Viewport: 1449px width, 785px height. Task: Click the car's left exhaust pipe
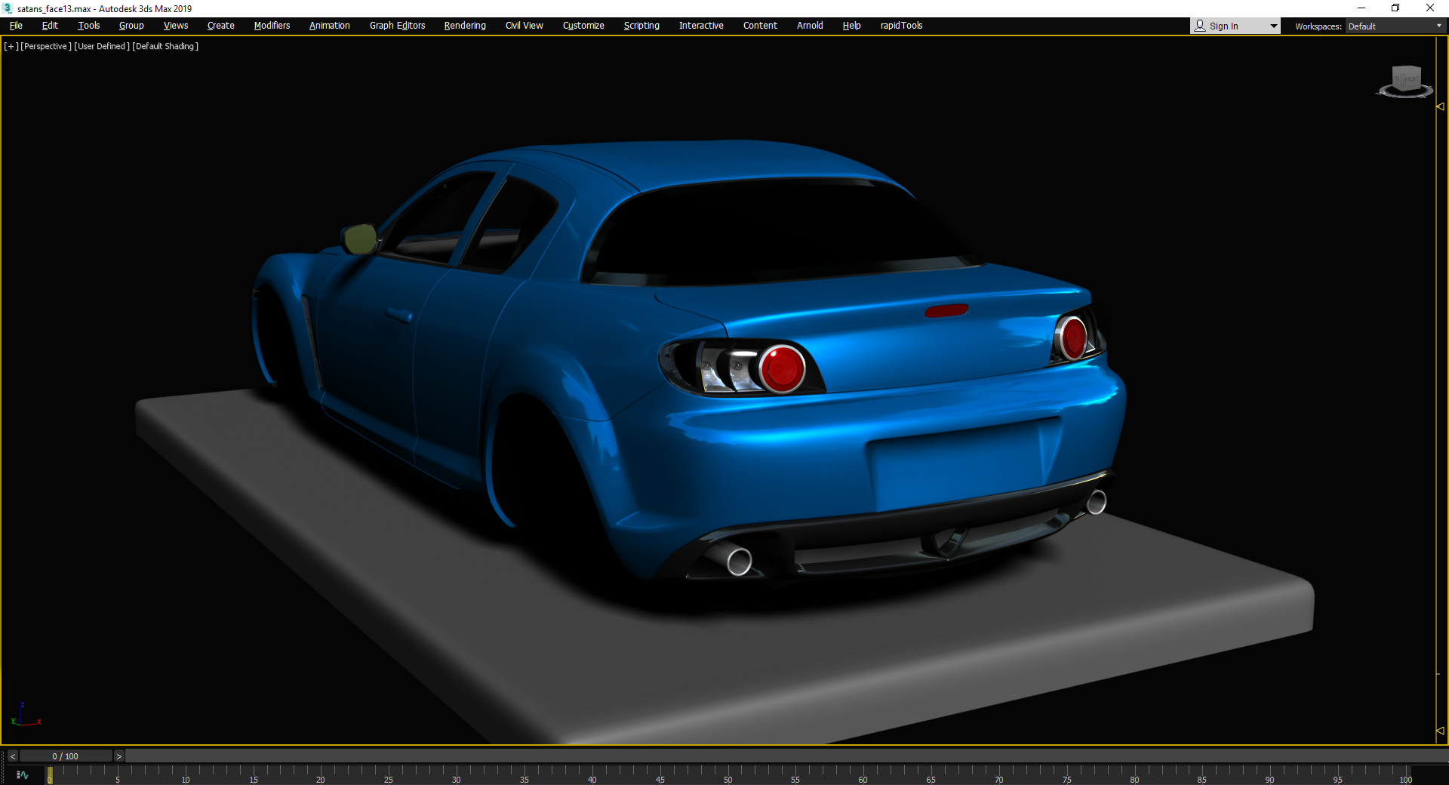[739, 561]
